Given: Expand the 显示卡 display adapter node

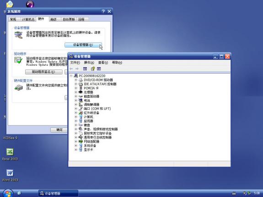Looking at the screenshot, I should 76,150.
